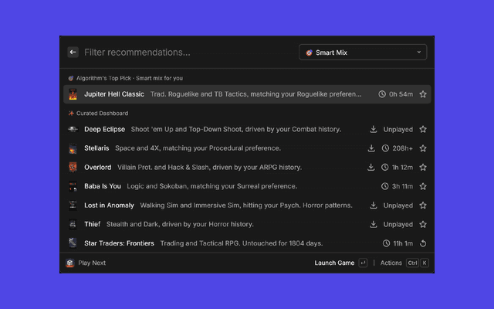The height and width of the screenshot is (309, 494).
Task: Select the Deep Eclipse title
Action: coord(104,129)
